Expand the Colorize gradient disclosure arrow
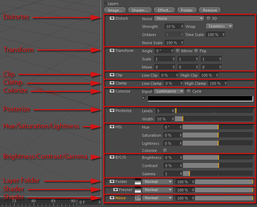Viewport: 257px width, 207px height. point(144,98)
